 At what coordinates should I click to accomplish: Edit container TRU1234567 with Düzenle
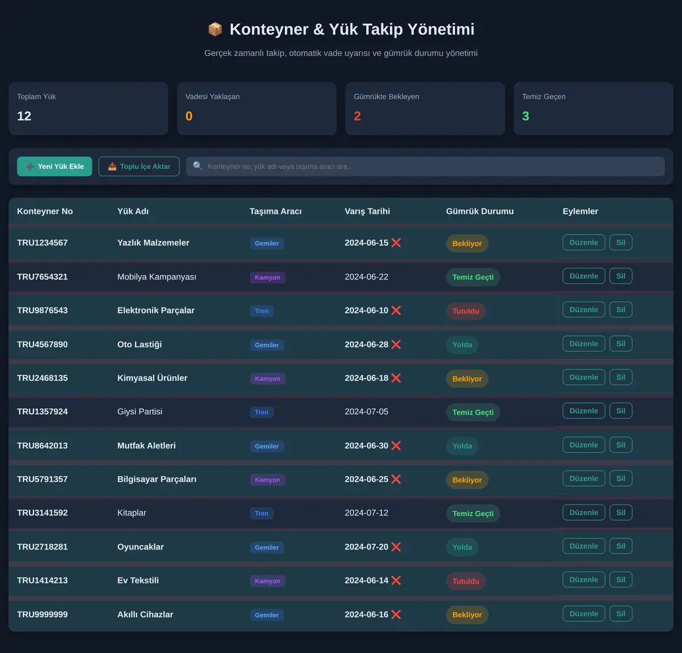pyautogui.click(x=584, y=243)
